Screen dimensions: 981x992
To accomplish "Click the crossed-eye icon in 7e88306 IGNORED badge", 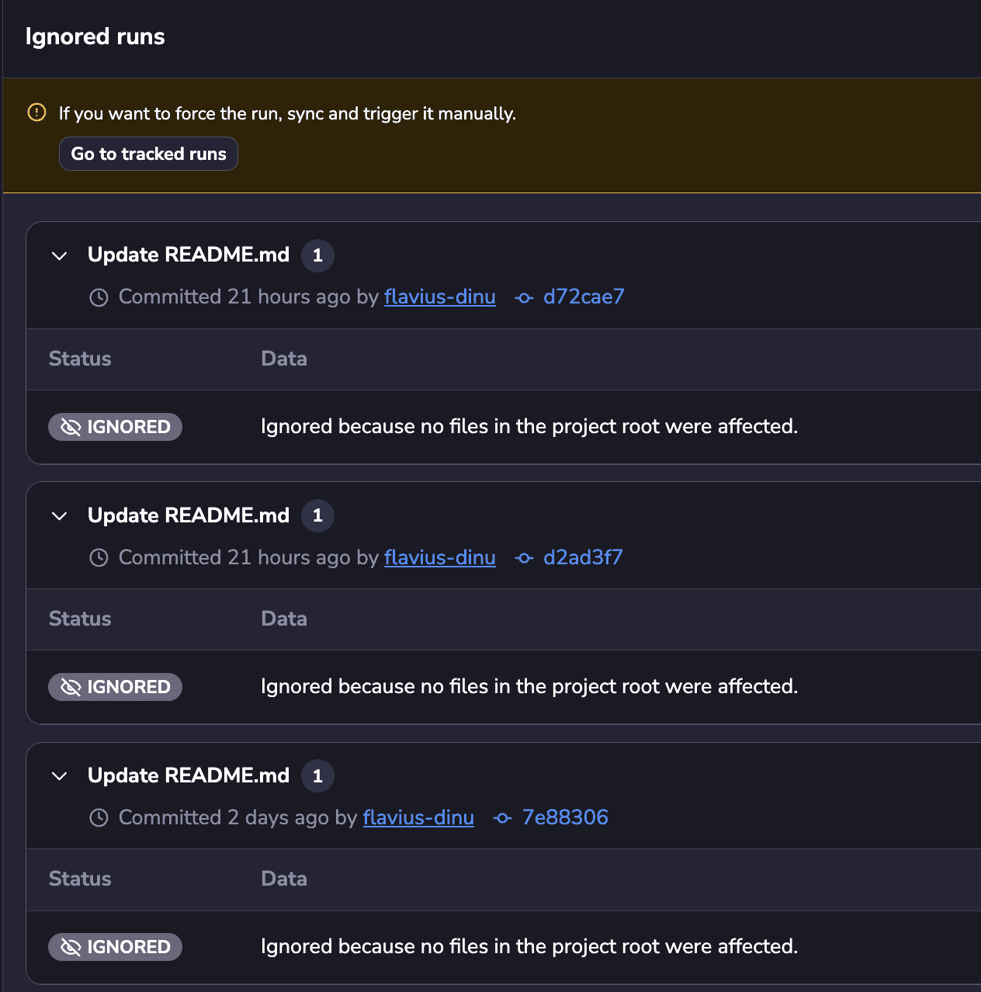I will [x=71, y=947].
